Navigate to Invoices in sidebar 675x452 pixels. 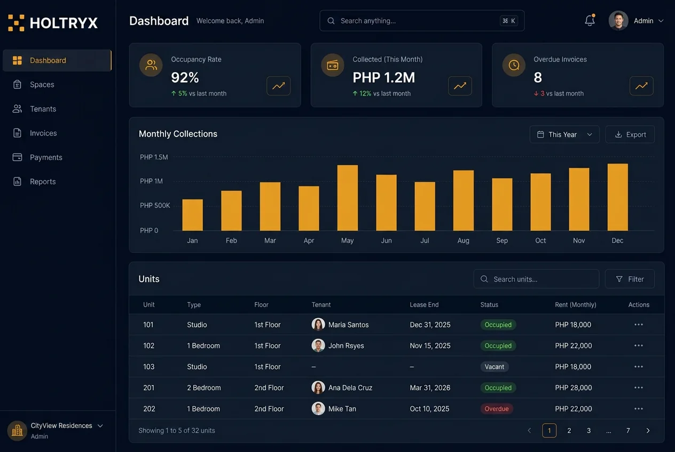click(57, 133)
